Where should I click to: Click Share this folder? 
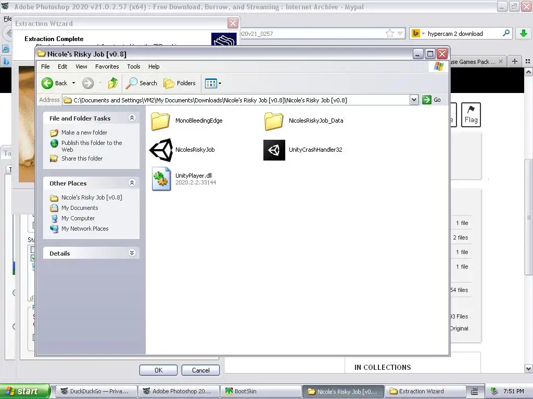click(82, 158)
